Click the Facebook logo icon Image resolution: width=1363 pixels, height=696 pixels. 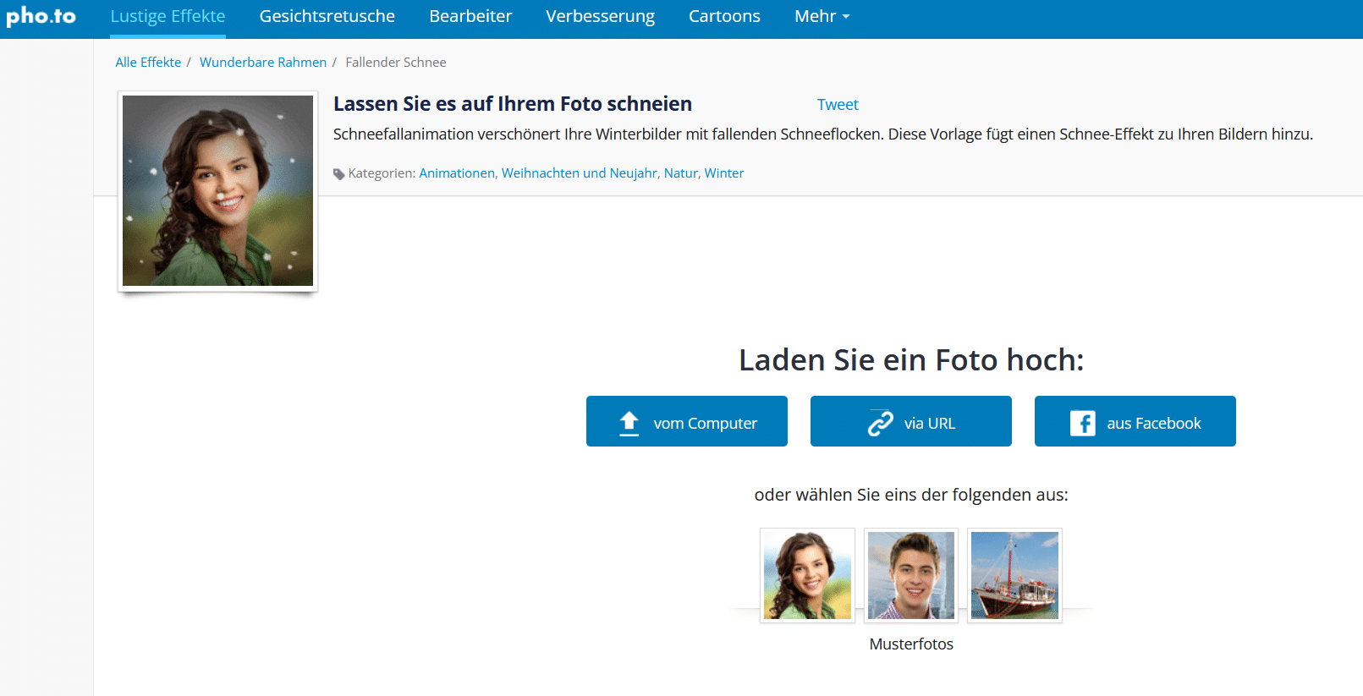[1083, 423]
